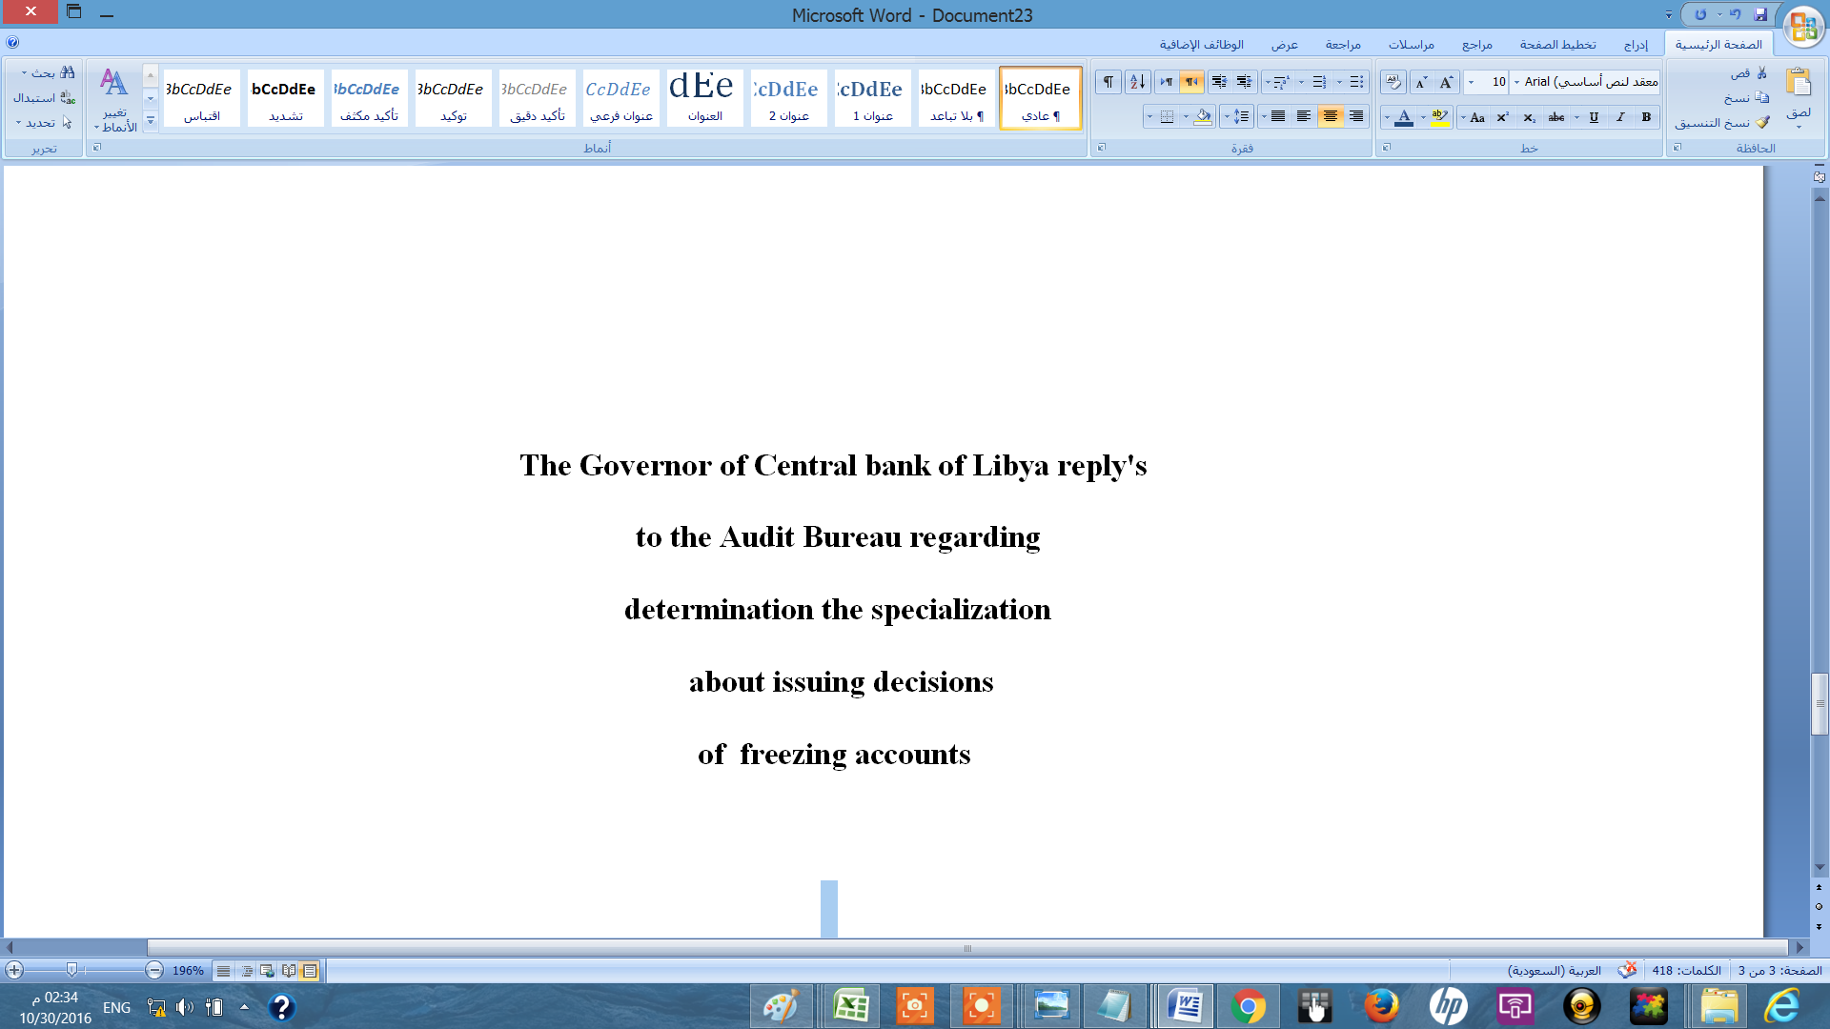Apply the borders icon in paragraph group

1167,117
